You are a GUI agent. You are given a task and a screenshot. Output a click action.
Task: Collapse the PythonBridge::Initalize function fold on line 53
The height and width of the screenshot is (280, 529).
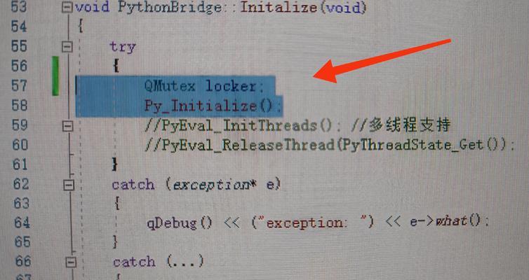click(67, 7)
